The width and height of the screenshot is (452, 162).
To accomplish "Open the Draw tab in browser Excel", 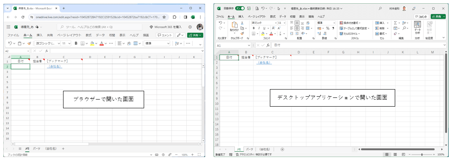I will pyautogui.click(x=146, y=35).
